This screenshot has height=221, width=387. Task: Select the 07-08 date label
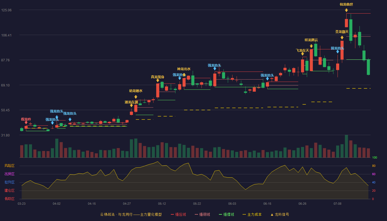(x=338, y=204)
